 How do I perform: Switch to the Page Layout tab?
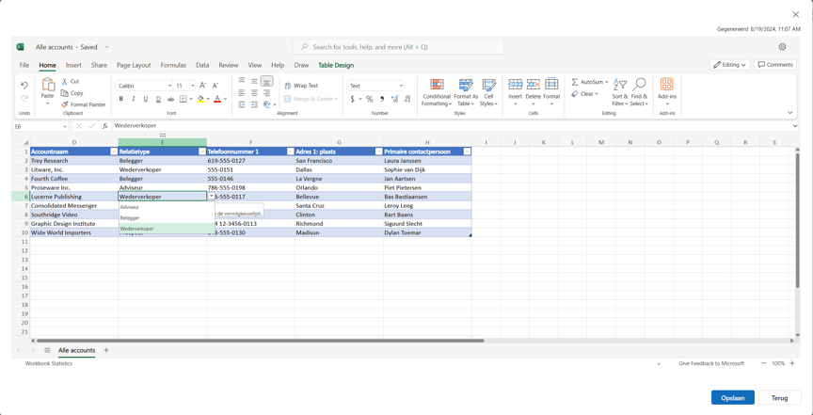pos(134,65)
